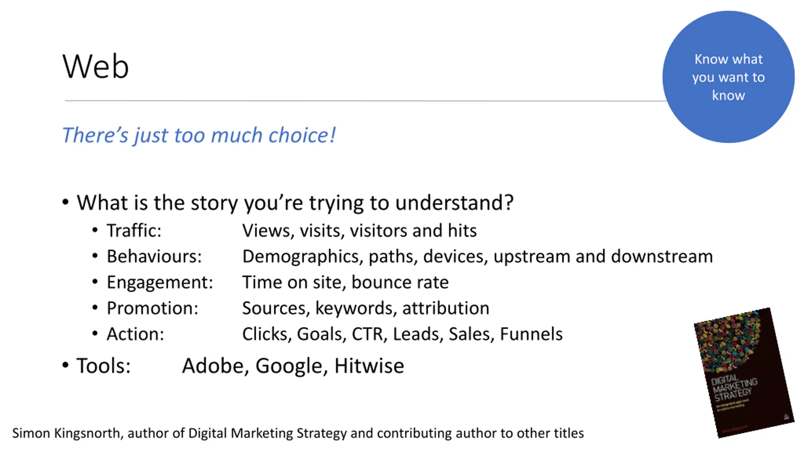
Task: Select the 'Behaviours:' bullet label
Action: pyautogui.click(x=154, y=256)
